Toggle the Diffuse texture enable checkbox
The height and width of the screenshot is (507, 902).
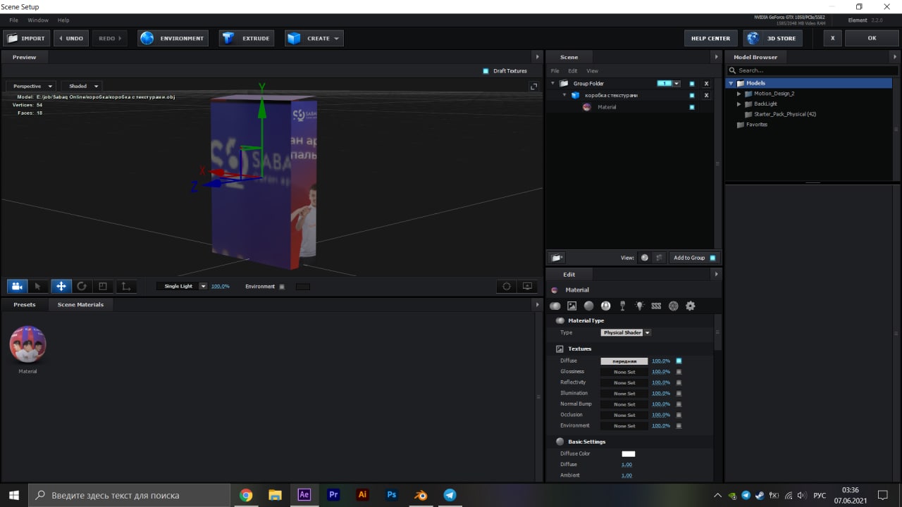[679, 361]
